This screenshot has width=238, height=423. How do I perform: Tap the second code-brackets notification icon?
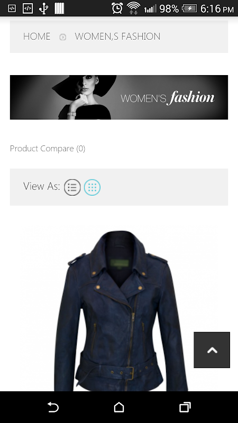tap(28, 8)
